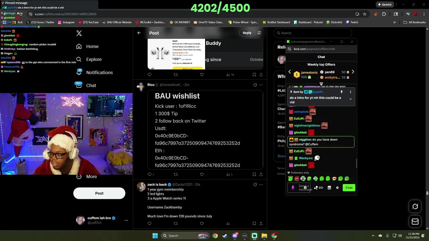Viewport: 429px width, 241px height.
Task: Open Discord from the taskbar
Action: point(235,236)
